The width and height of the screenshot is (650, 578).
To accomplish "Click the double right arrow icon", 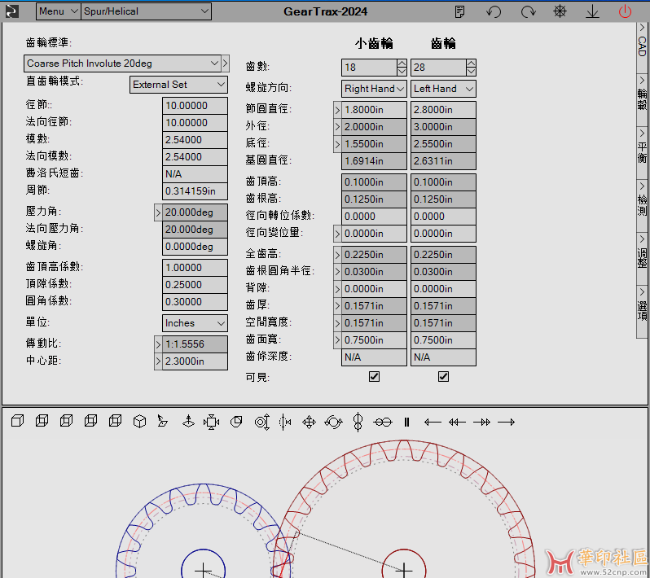I will (481, 422).
